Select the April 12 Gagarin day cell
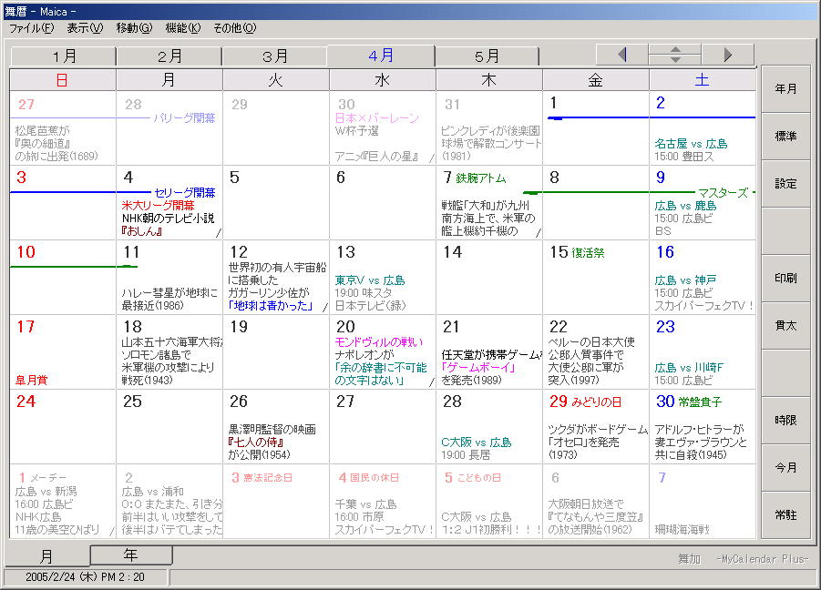 (275, 277)
